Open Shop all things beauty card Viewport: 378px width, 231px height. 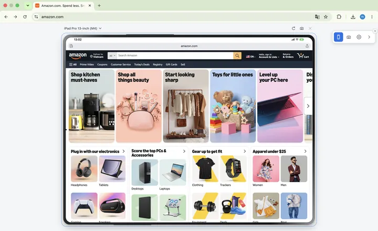(139, 106)
